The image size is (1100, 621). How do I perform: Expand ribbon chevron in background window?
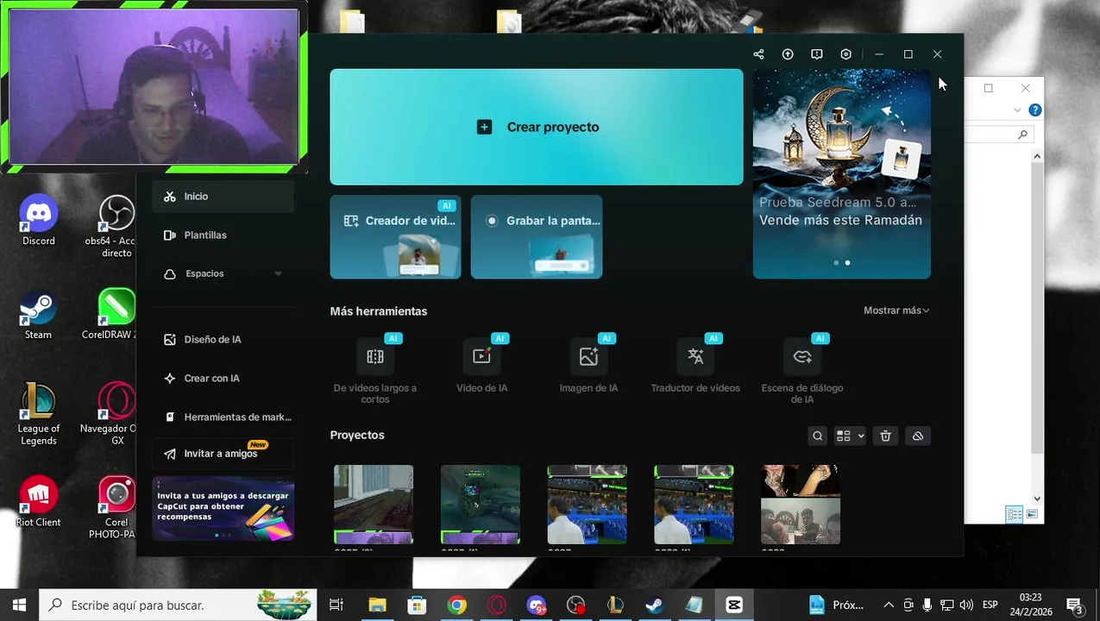[1018, 110]
